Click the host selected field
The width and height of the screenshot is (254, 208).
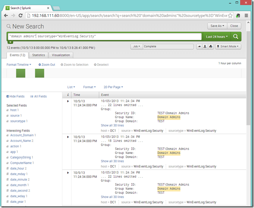[x=13, y=110]
